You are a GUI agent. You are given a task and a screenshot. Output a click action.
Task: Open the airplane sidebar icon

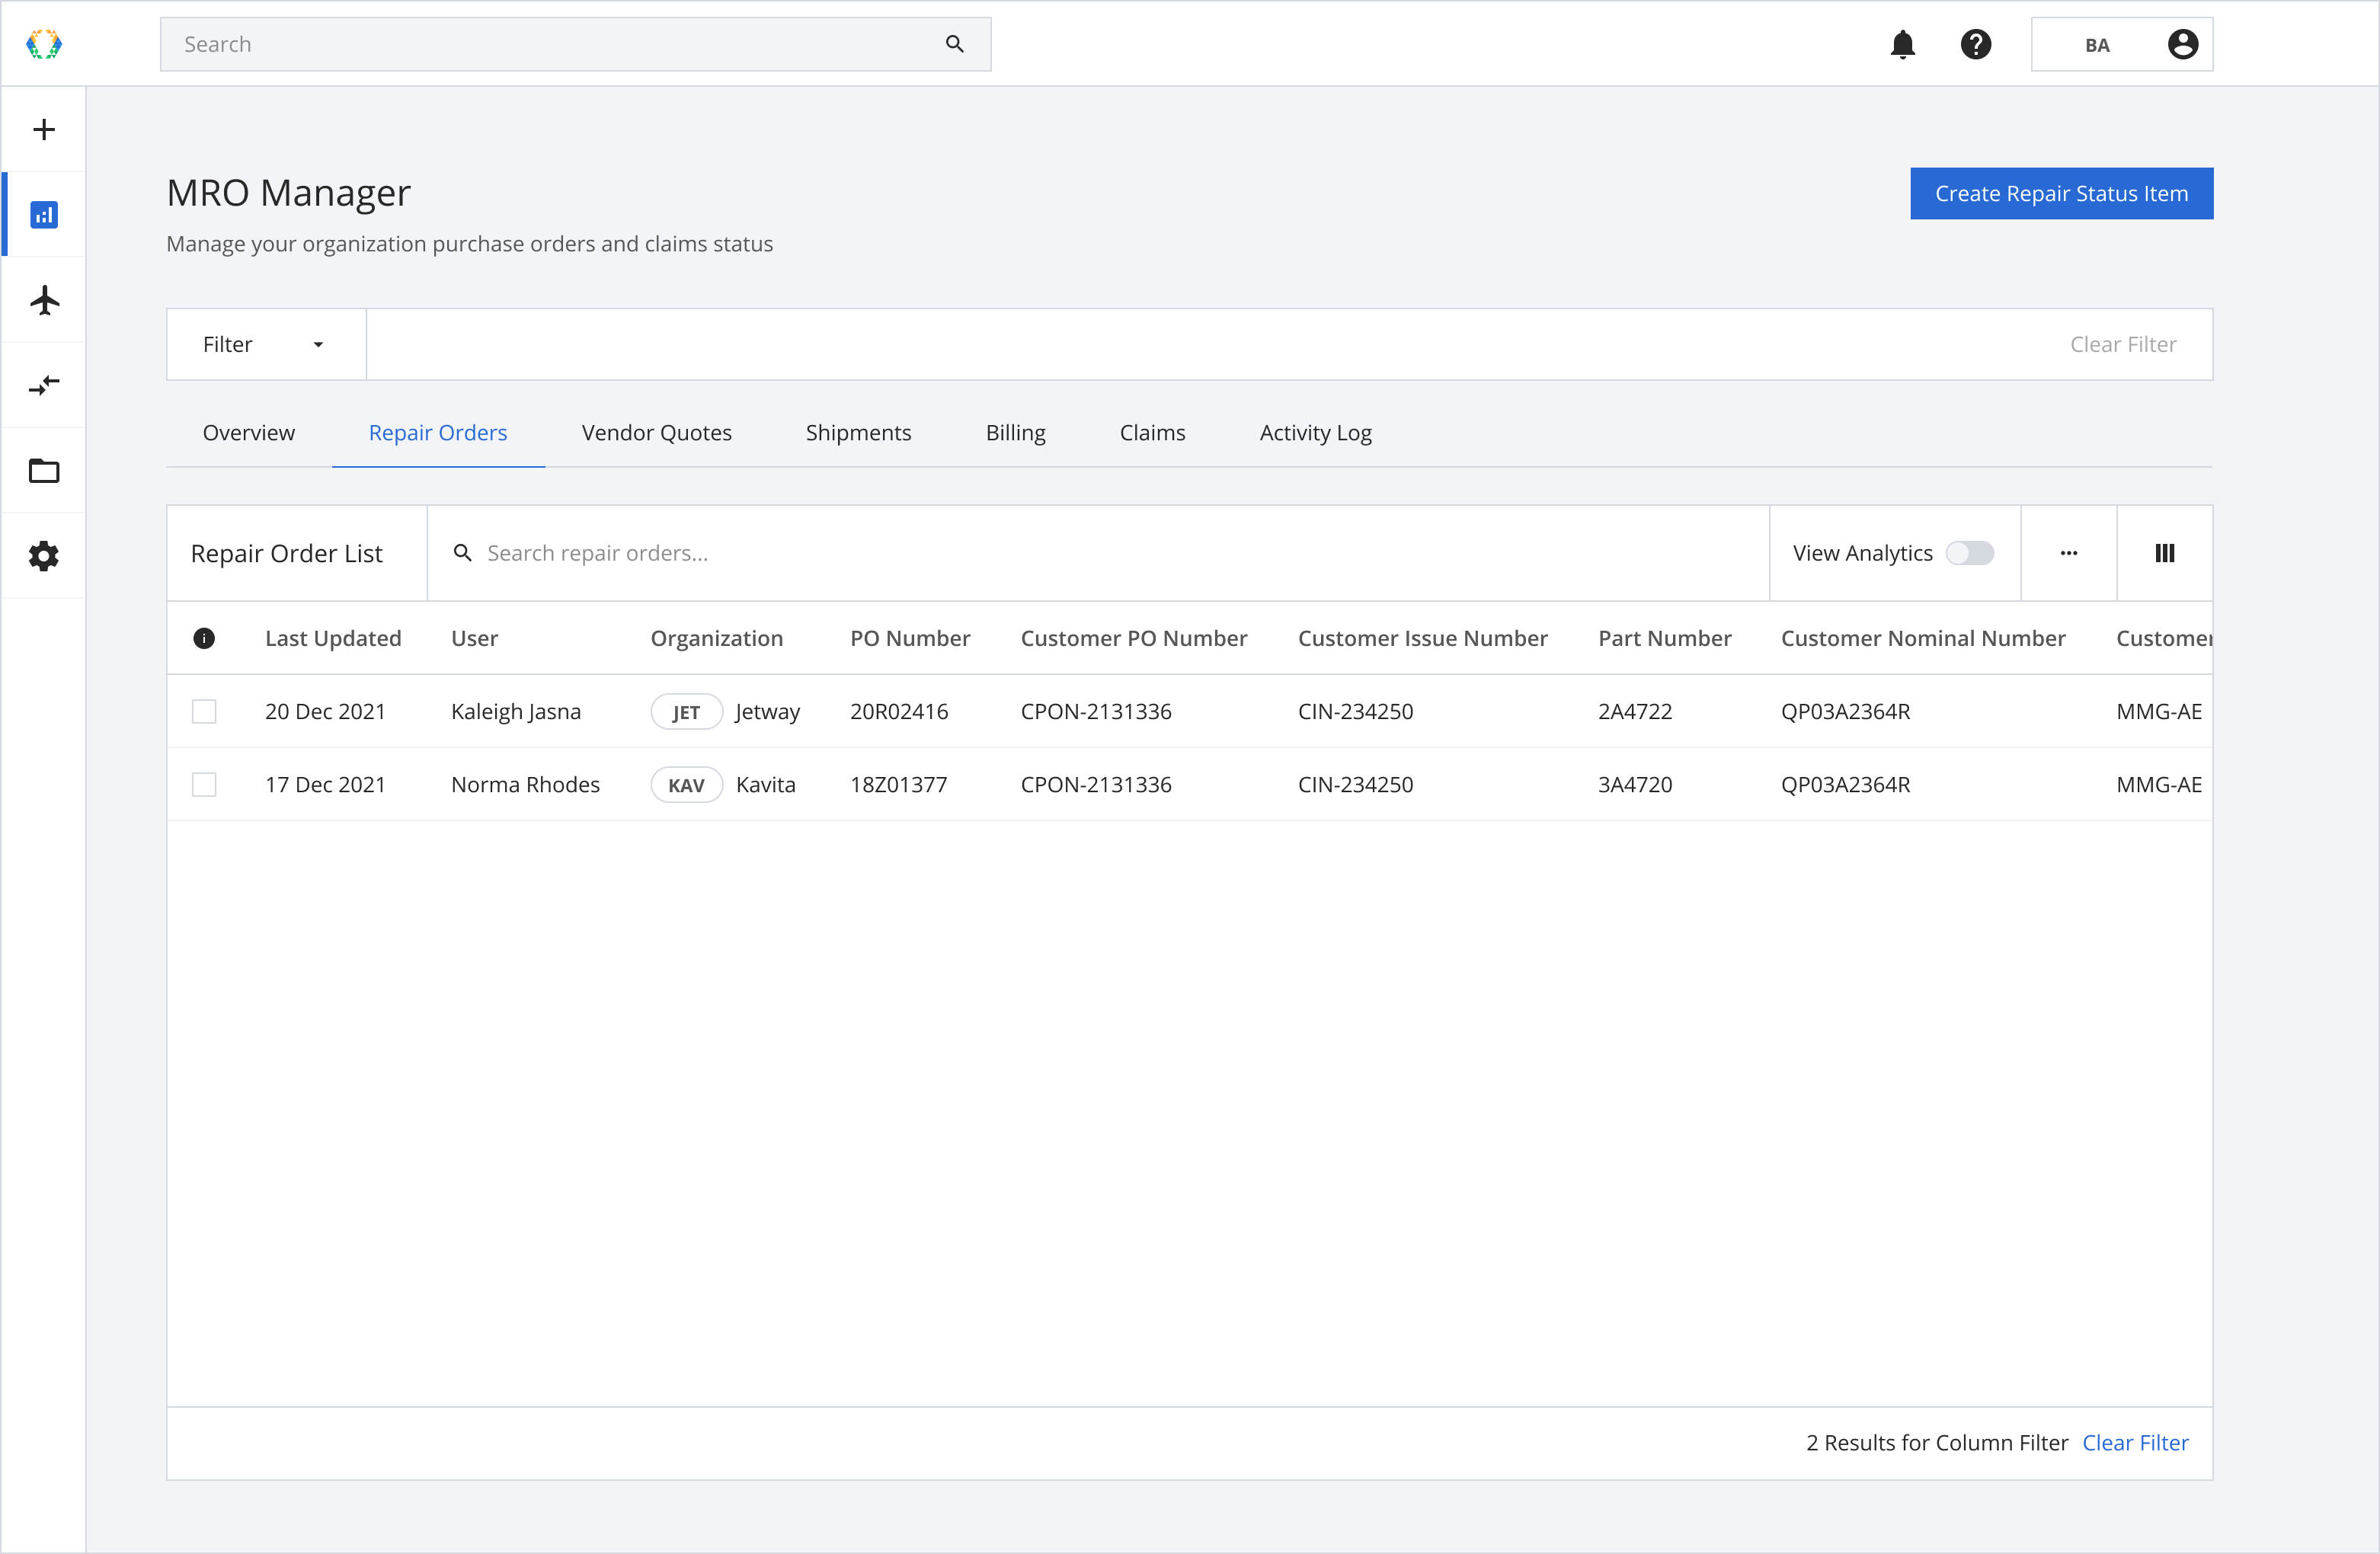[x=44, y=300]
